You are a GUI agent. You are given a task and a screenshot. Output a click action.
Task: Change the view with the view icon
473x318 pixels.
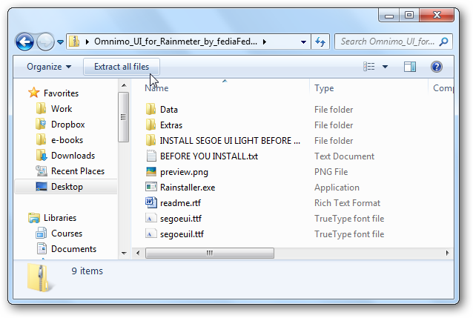pos(369,67)
